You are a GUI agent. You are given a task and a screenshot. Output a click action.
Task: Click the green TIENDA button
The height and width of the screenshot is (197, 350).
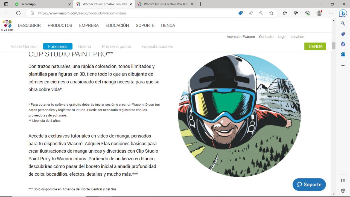pos(315,47)
